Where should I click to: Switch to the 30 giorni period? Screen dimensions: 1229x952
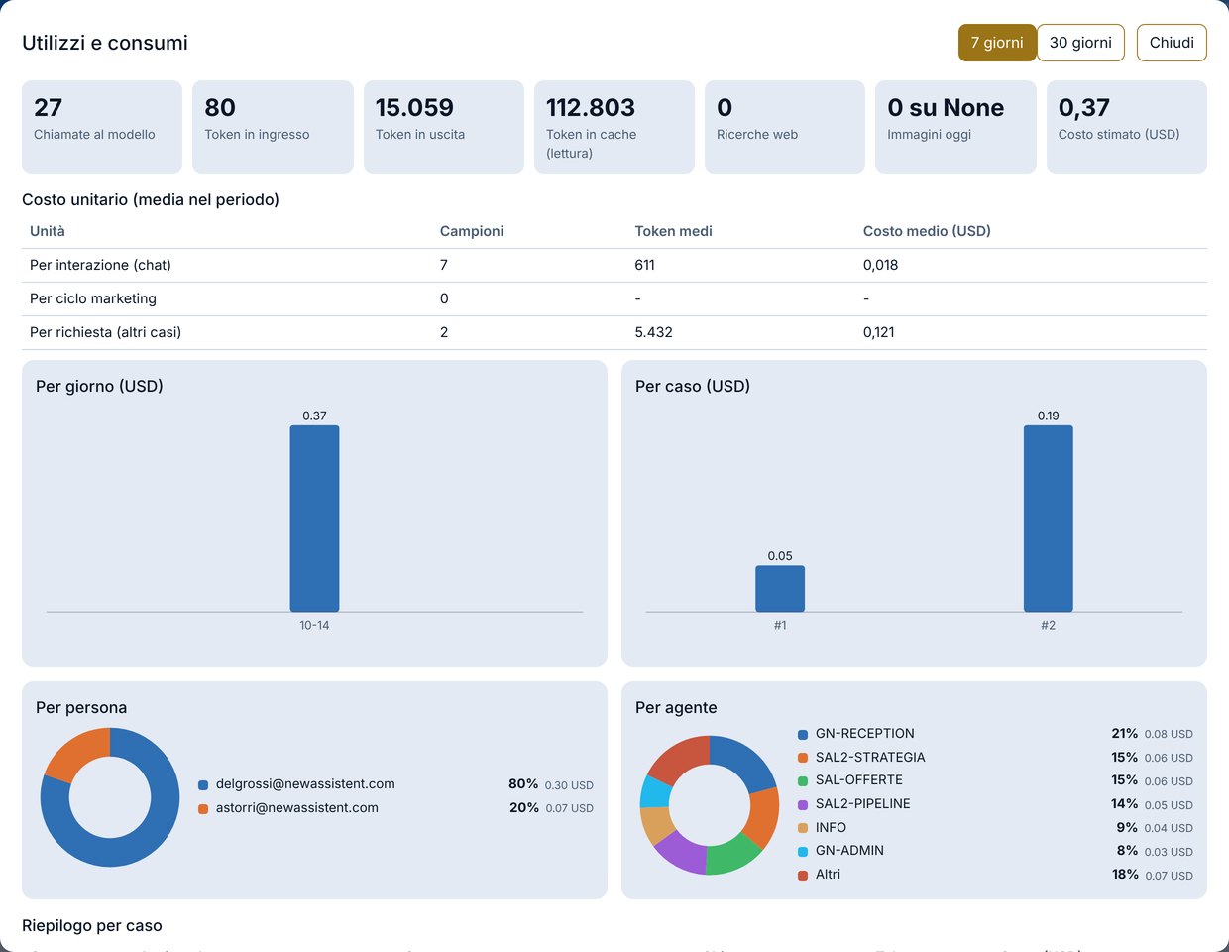1080,43
